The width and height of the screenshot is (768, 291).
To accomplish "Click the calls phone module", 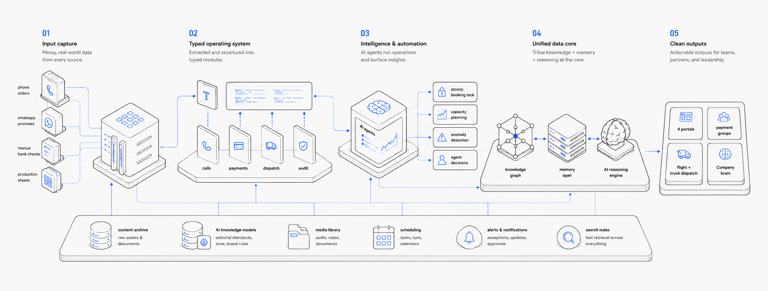I will tap(207, 146).
